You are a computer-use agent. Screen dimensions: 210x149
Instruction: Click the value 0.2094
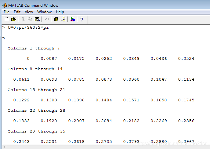click(x=104, y=121)
